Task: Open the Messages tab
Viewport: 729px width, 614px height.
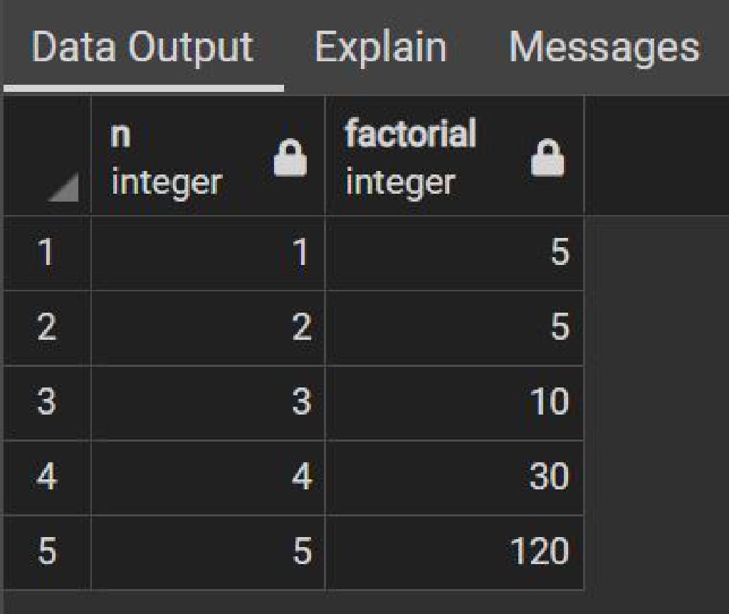Action: (x=604, y=46)
